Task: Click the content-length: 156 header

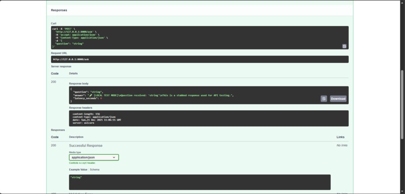Action: (x=86, y=114)
